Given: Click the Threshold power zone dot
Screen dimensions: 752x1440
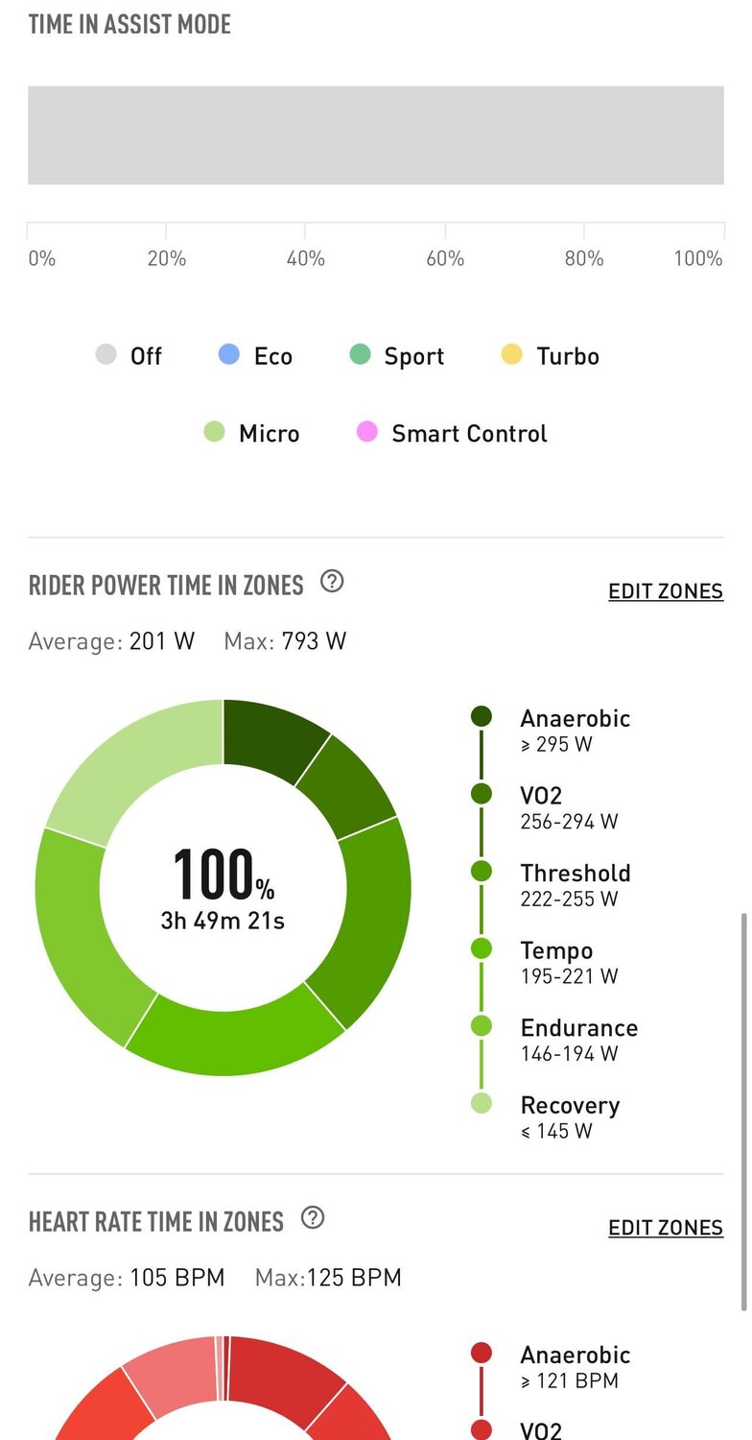Looking at the screenshot, I should (482, 872).
